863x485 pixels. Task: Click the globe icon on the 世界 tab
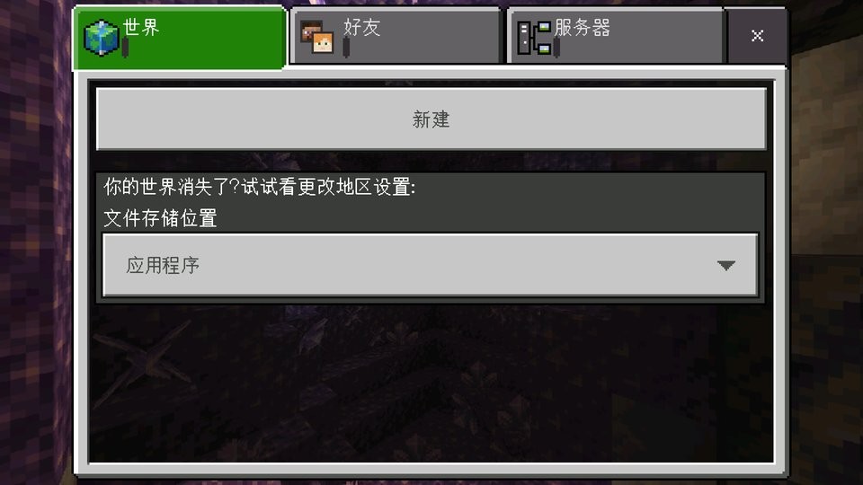(x=102, y=38)
